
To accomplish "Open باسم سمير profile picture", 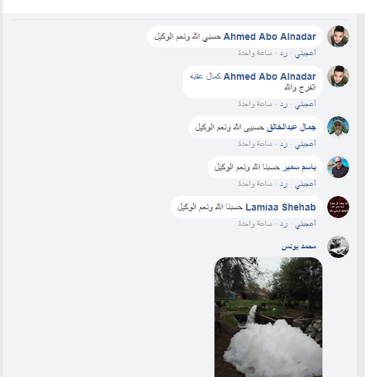I will click(338, 167).
